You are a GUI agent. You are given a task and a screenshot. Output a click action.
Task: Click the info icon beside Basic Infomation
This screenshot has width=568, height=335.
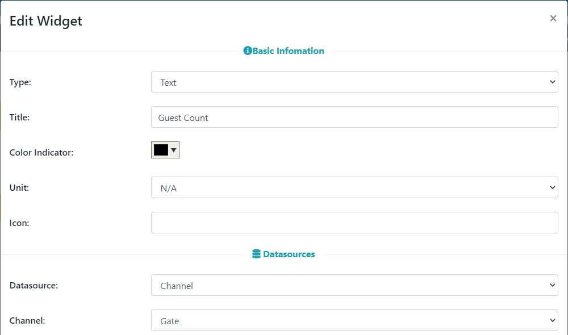(247, 51)
